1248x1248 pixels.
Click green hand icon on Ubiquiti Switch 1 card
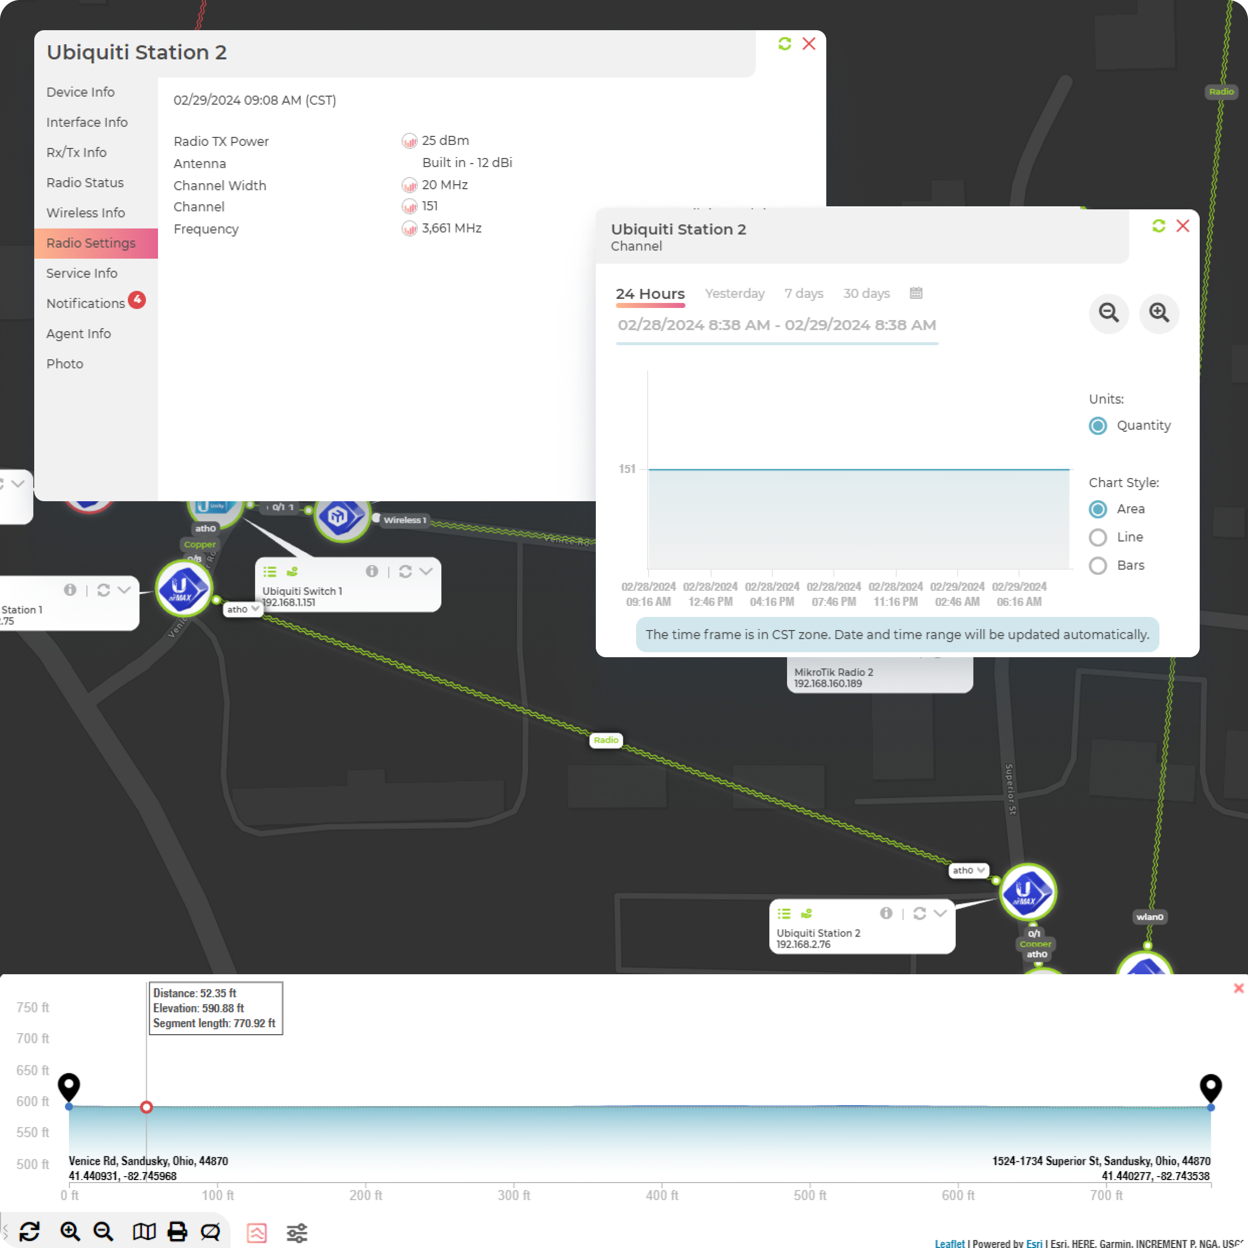(x=292, y=572)
